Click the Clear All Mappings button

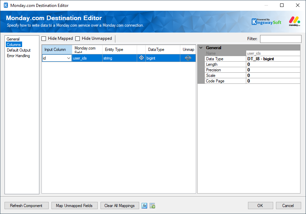tap(119, 206)
